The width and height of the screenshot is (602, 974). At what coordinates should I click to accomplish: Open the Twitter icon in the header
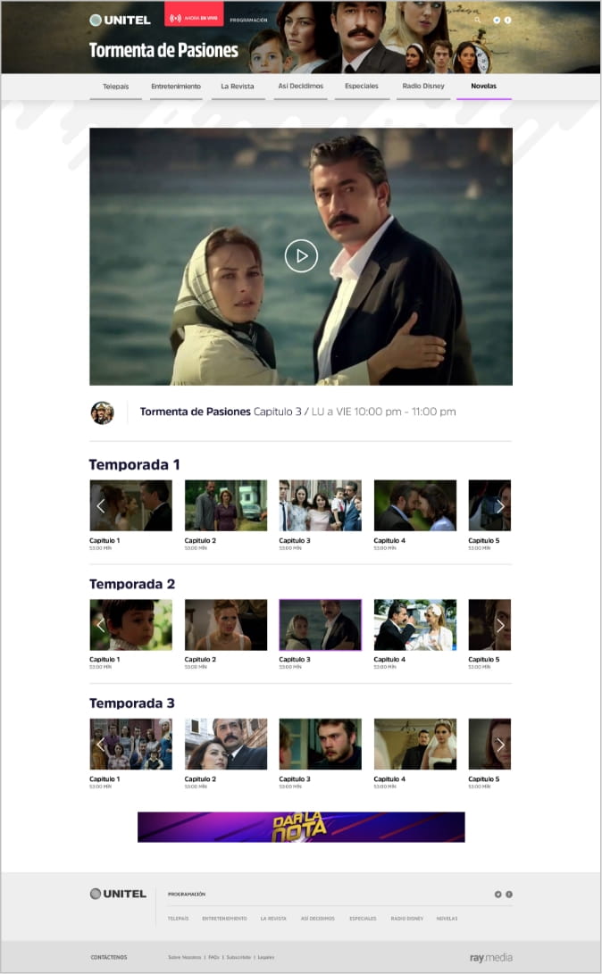(x=497, y=20)
